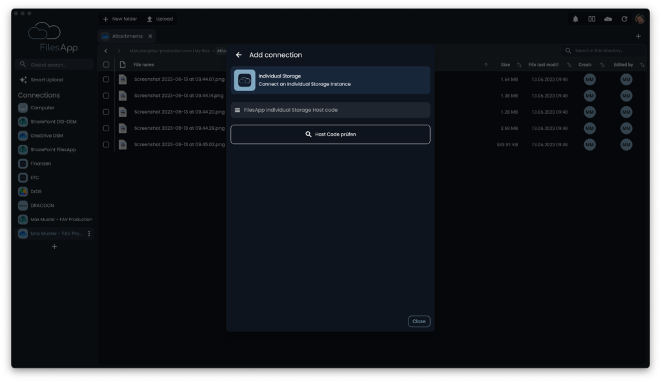The width and height of the screenshot is (661, 382).
Task: Click the Upload button
Action: 160,19
